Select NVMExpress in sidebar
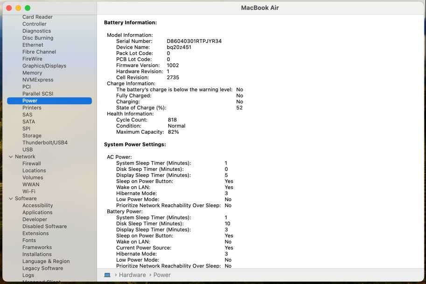The width and height of the screenshot is (426, 284). pyautogui.click(x=38, y=80)
